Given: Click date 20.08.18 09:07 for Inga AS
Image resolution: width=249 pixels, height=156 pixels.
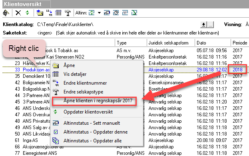Looking at the screenshot, I should [212, 140].
